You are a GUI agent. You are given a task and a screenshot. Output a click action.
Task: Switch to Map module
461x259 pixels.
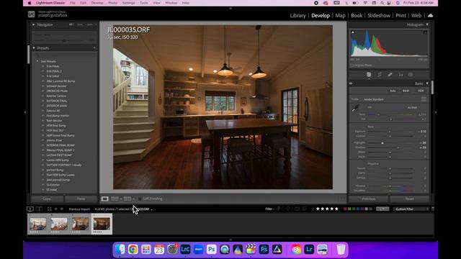(x=340, y=16)
